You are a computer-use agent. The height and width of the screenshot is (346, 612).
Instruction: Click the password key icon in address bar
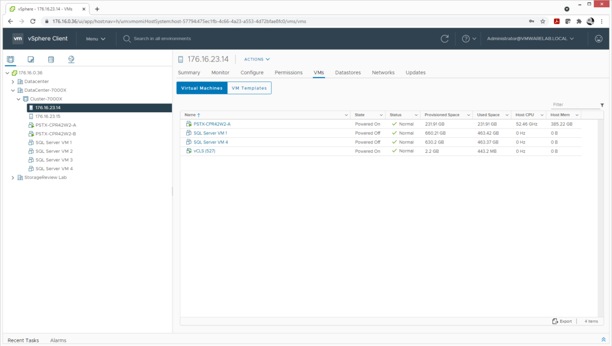coord(531,21)
